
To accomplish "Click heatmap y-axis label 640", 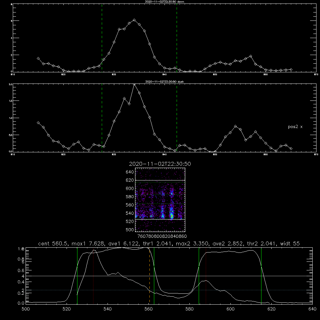I will pyautogui.click(x=130, y=172).
